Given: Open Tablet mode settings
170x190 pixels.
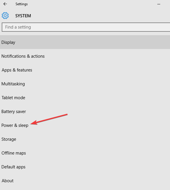Looking at the screenshot, I should point(85,97).
